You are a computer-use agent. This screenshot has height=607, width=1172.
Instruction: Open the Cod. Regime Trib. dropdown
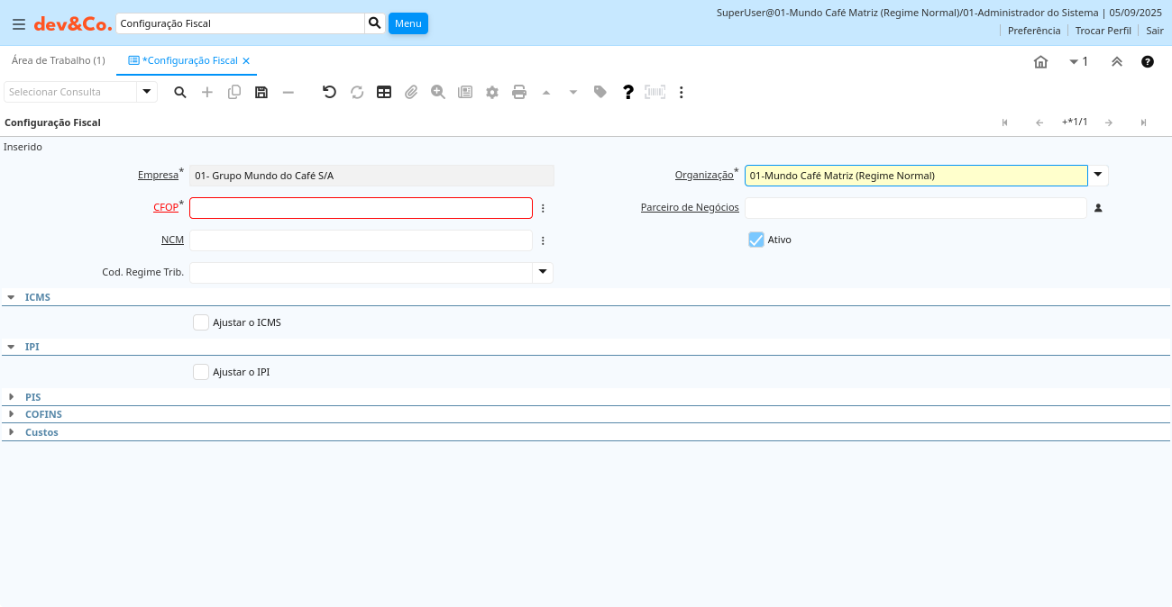(543, 273)
